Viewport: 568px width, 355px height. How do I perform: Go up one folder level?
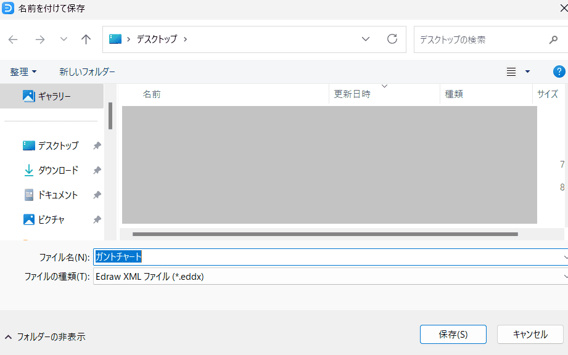point(86,39)
